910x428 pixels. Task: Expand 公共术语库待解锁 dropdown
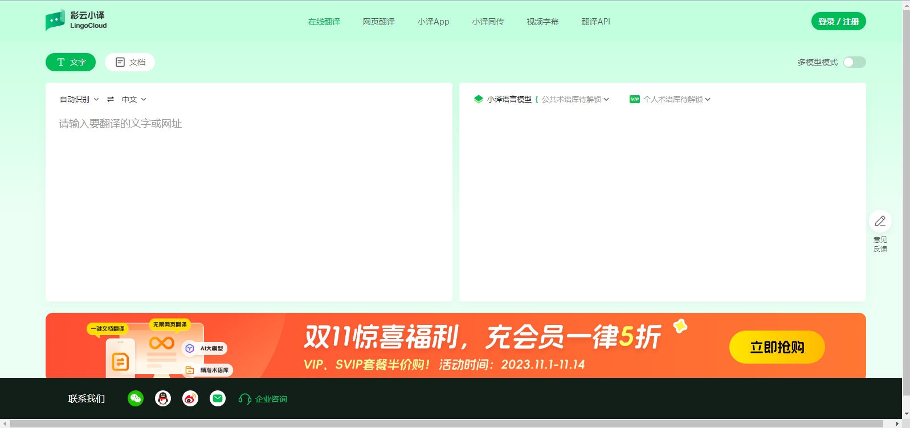pos(575,99)
